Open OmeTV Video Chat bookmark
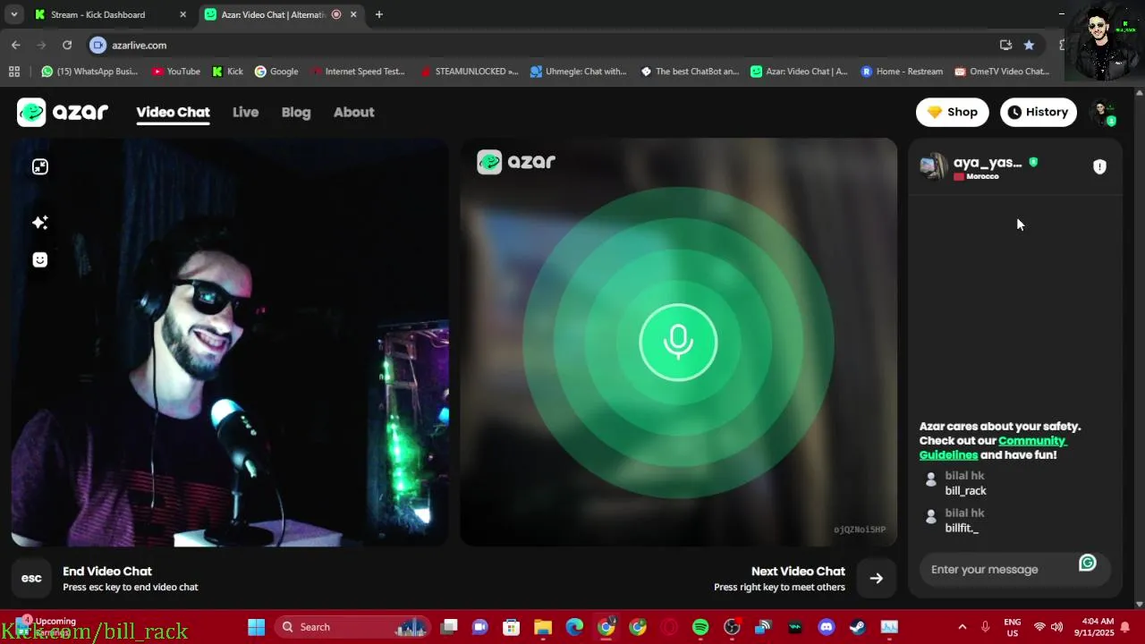1145x644 pixels. [1002, 72]
